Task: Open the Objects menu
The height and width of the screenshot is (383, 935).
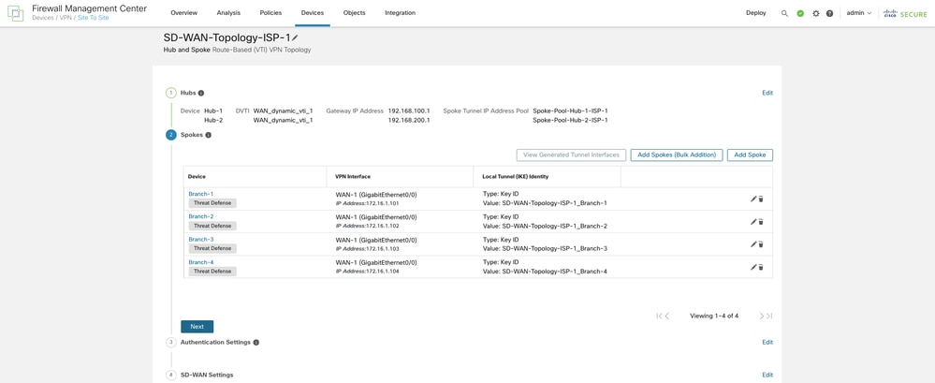Action: [x=354, y=13]
